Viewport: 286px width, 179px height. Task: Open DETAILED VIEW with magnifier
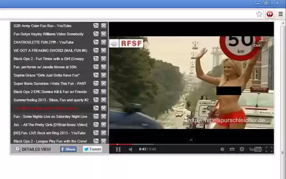[x=33, y=149]
